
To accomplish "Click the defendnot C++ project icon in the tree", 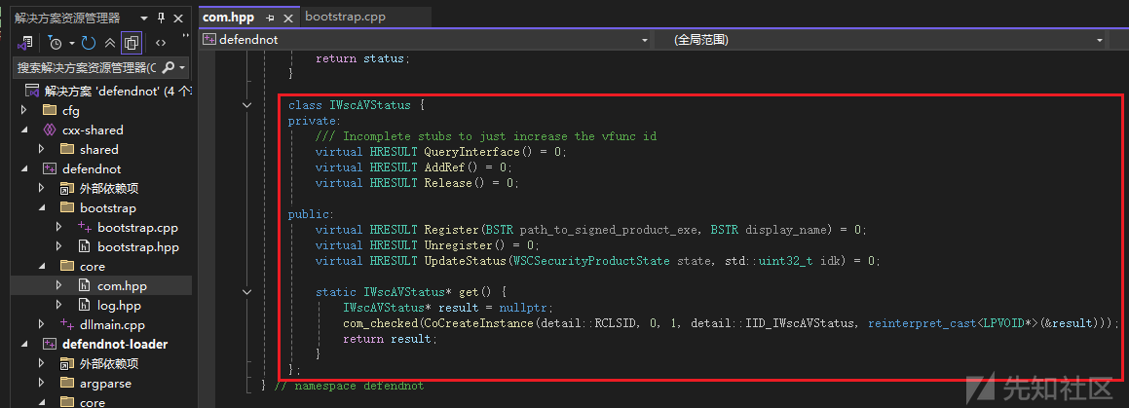I will click(49, 169).
